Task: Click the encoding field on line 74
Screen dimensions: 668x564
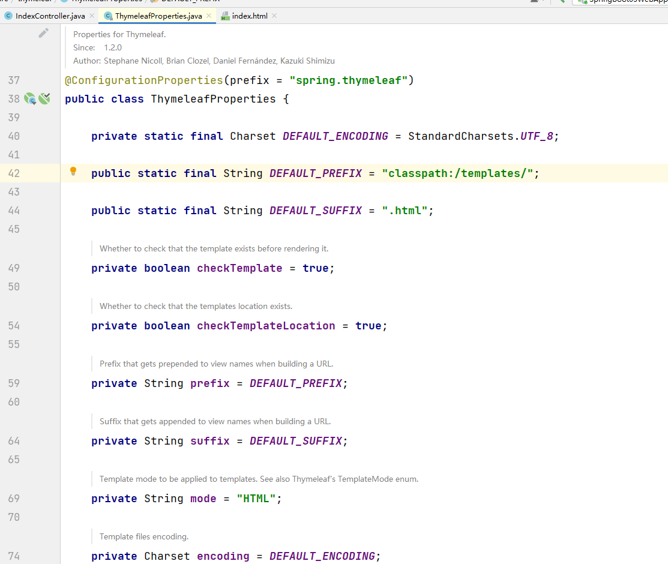Action: click(x=223, y=556)
